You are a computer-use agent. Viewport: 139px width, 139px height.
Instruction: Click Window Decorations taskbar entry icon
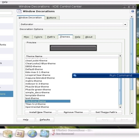point(54,130)
